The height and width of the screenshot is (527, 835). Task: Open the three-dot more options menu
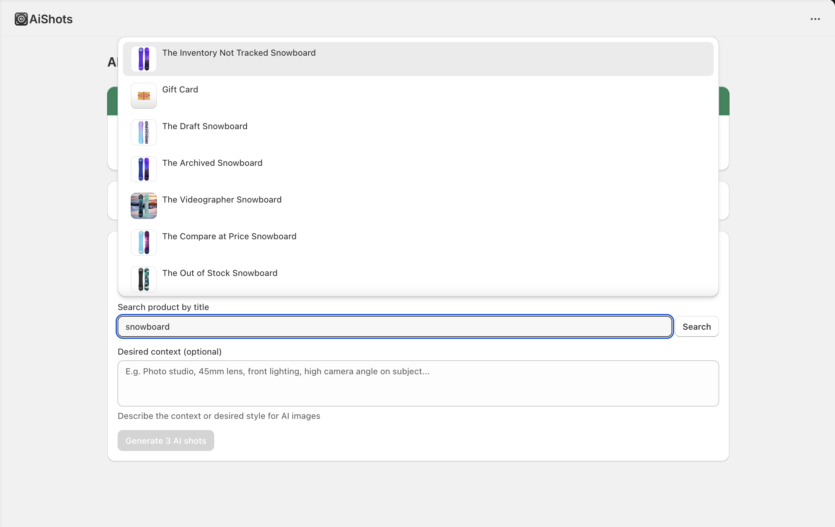point(815,19)
